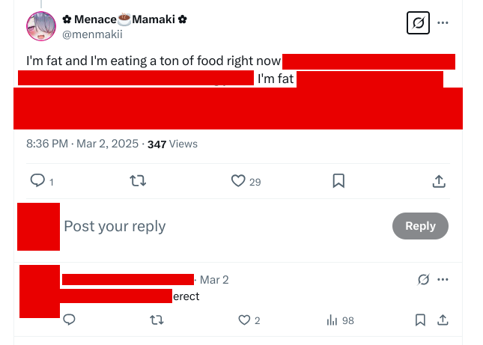Like the main post with 29 likes

pyautogui.click(x=238, y=180)
